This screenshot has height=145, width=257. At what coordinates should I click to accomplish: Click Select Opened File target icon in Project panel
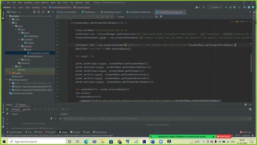[34, 12]
